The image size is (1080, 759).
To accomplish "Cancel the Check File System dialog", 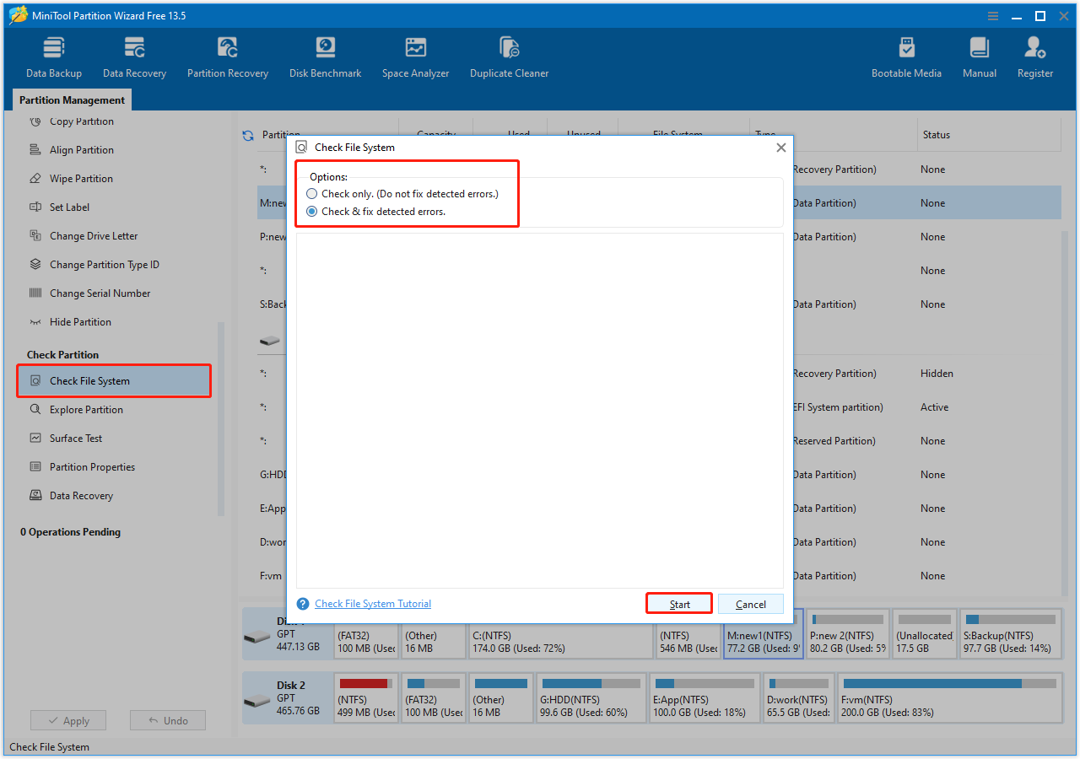I will tap(750, 603).
